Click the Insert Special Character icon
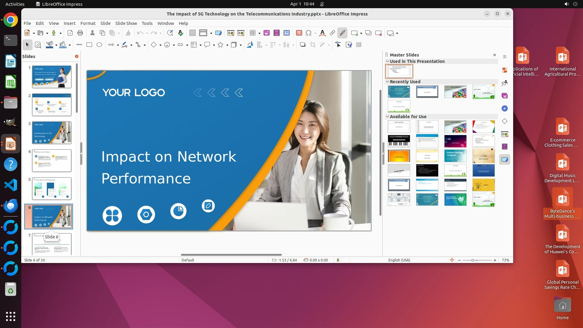This screenshot has height=328, width=583. [x=309, y=33]
